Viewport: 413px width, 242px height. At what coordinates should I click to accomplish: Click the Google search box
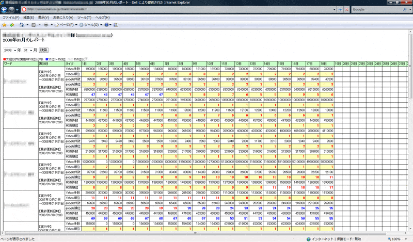pyautogui.click(x=377, y=9)
